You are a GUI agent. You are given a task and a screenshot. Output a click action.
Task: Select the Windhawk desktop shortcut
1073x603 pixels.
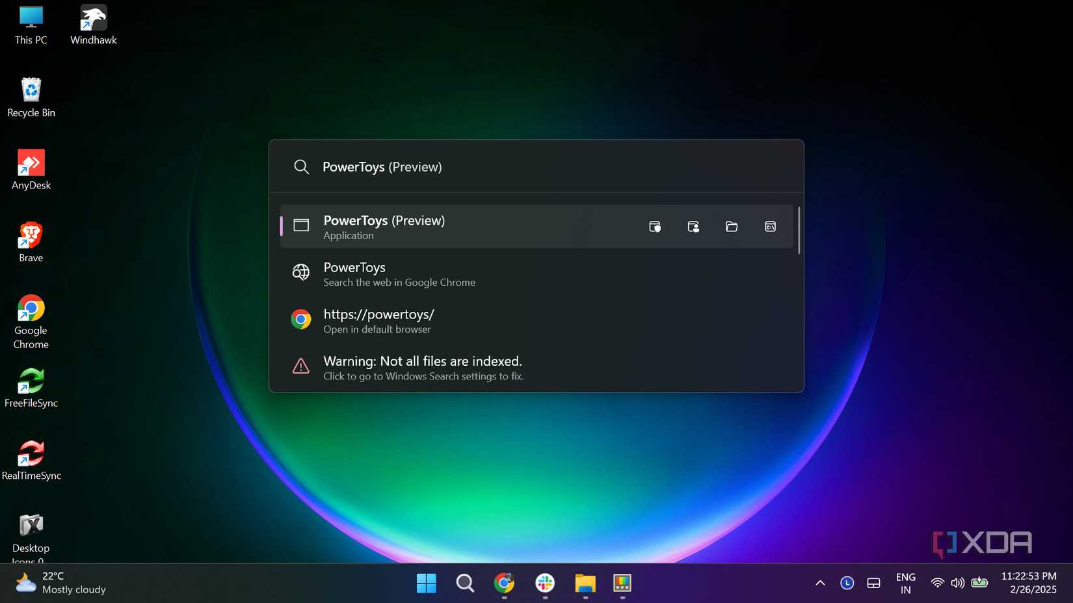[94, 26]
